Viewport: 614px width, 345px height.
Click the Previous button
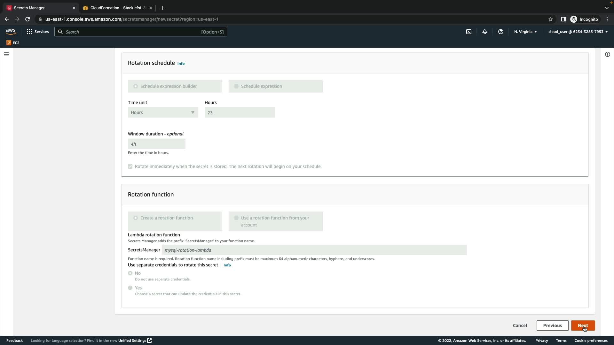tap(552, 326)
